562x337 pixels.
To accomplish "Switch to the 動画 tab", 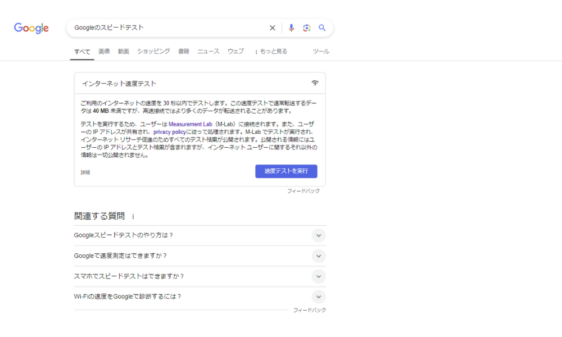I will pos(124,52).
